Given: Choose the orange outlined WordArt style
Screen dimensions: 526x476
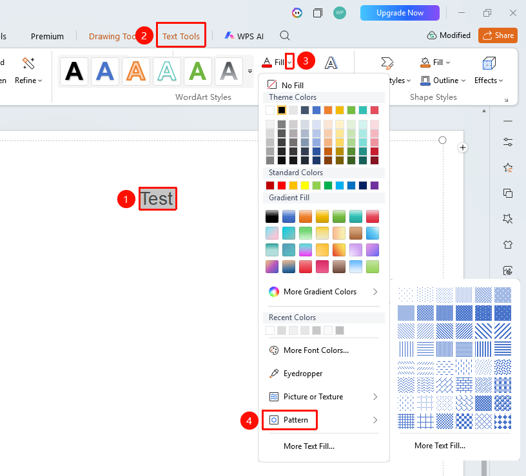Looking at the screenshot, I should point(136,71).
